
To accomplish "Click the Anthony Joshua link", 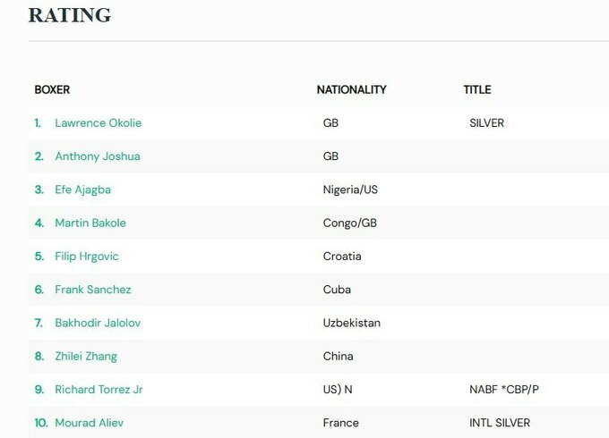I will (97, 156).
